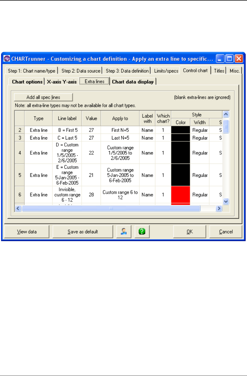
Task: Click the Label with column header
Action: click(x=147, y=118)
